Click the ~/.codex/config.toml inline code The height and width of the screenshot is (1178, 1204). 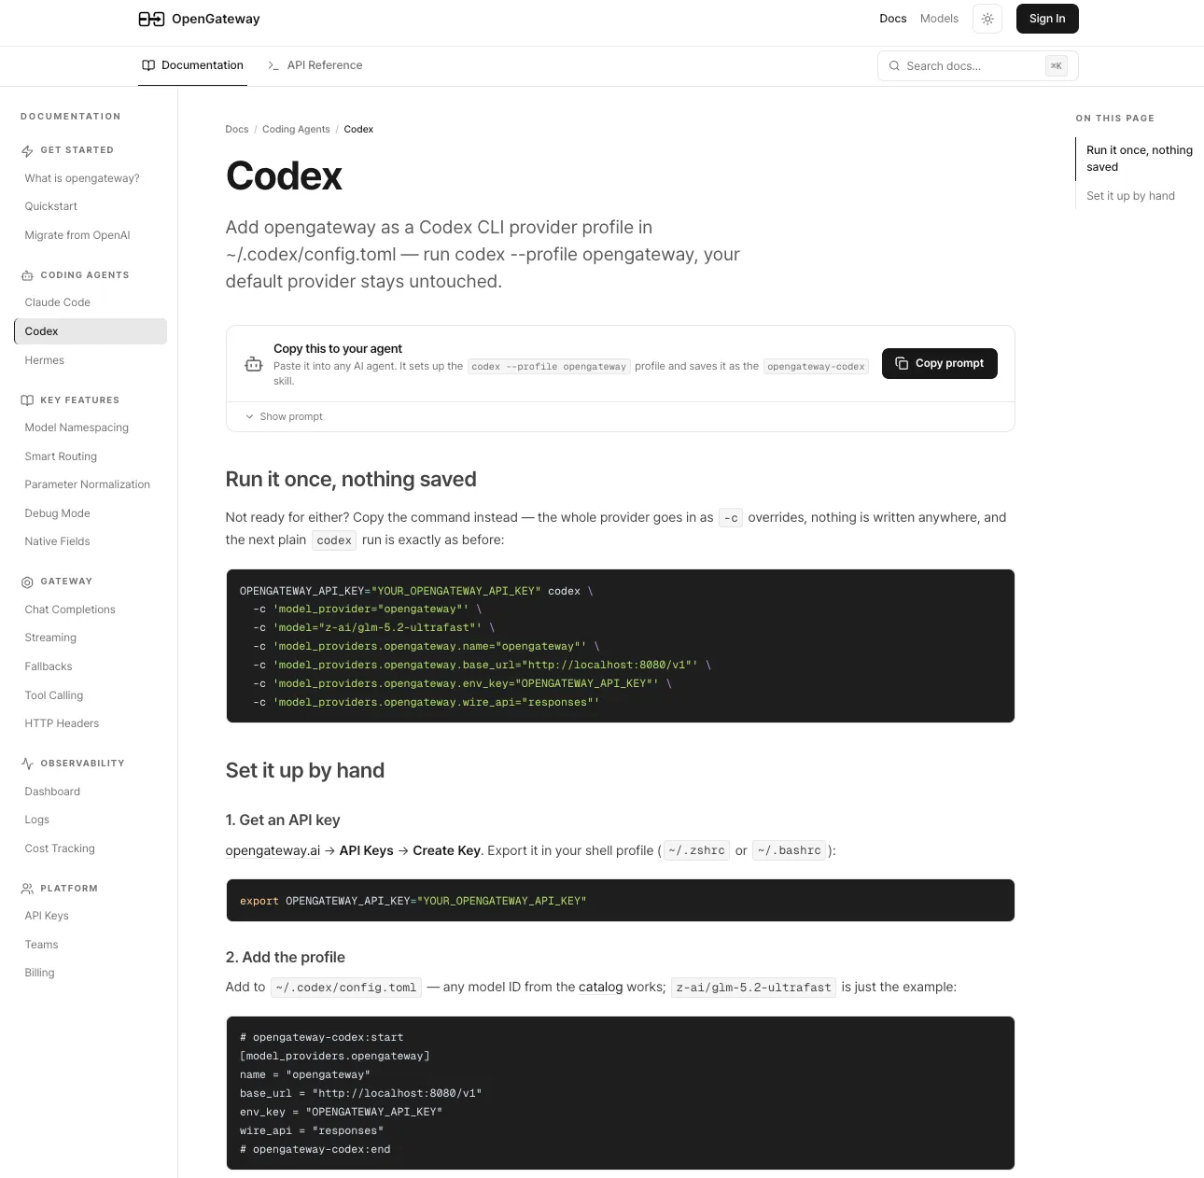click(346, 988)
